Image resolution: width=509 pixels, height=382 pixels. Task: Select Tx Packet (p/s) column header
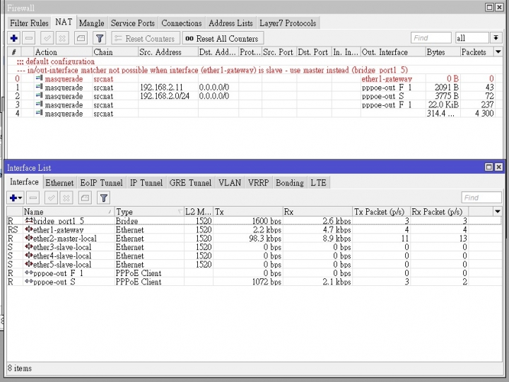coord(381,212)
